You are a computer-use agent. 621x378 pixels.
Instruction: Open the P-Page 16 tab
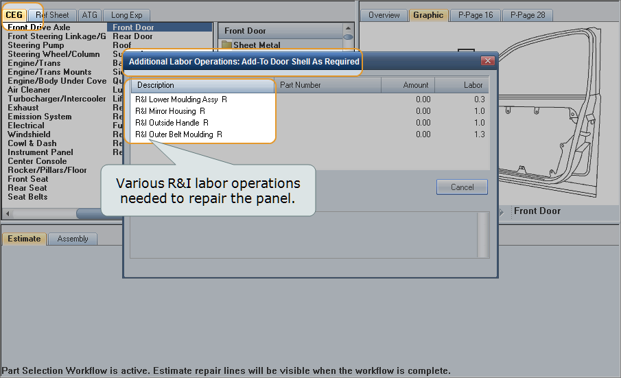pyautogui.click(x=476, y=15)
